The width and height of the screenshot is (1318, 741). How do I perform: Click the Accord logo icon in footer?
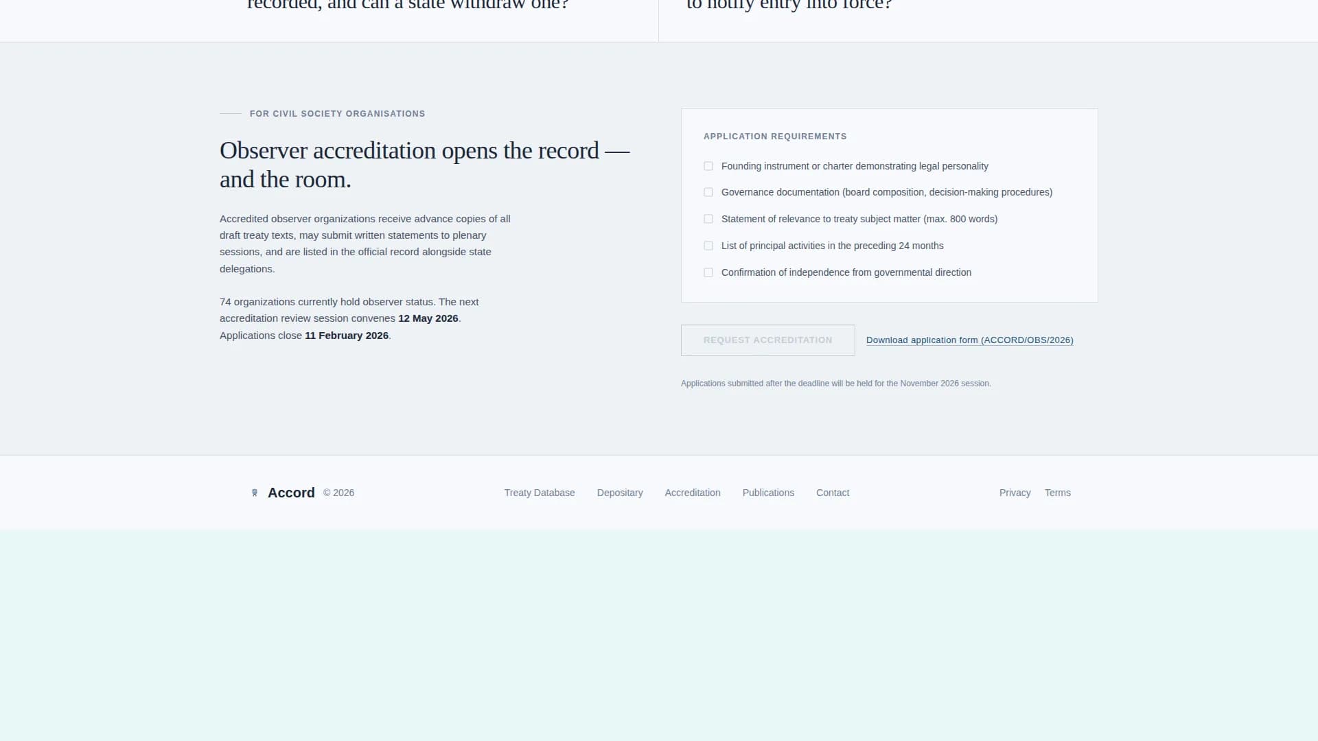[x=255, y=493]
